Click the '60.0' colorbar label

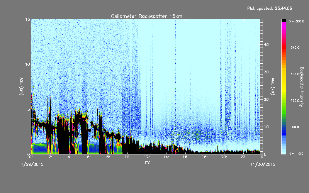pos(295,127)
